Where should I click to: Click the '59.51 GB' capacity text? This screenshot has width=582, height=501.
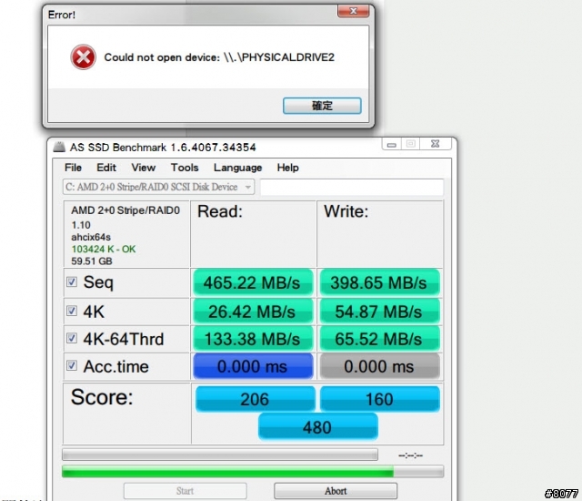click(x=92, y=261)
